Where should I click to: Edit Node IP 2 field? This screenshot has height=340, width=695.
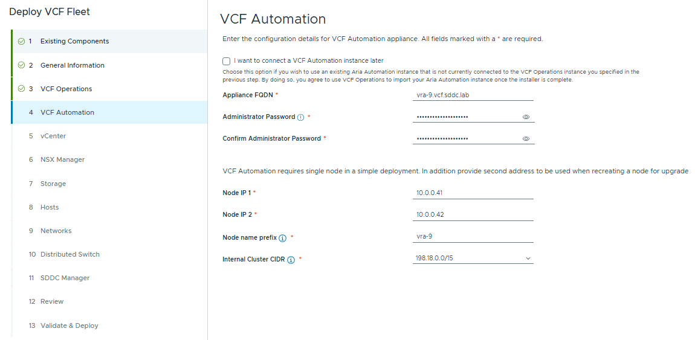(473, 215)
